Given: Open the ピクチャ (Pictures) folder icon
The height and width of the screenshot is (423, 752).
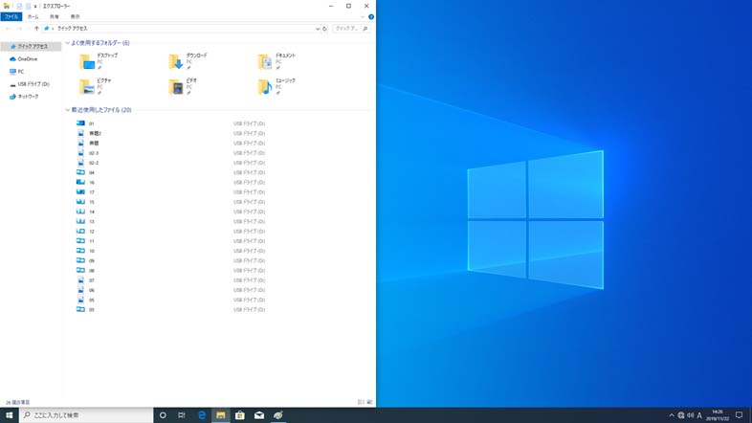Looking at the screenshot, I should [x=87, y=87].
